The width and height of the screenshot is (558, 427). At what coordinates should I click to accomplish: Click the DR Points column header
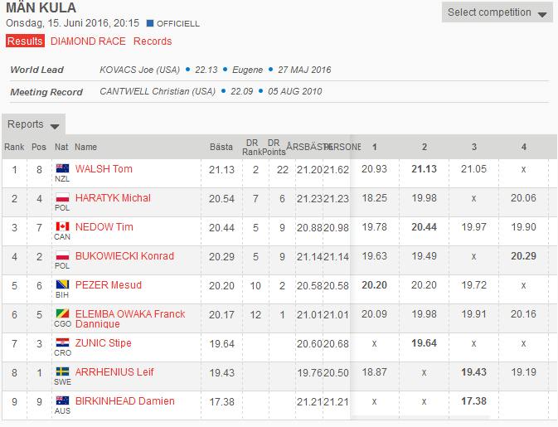coord(274,147)
